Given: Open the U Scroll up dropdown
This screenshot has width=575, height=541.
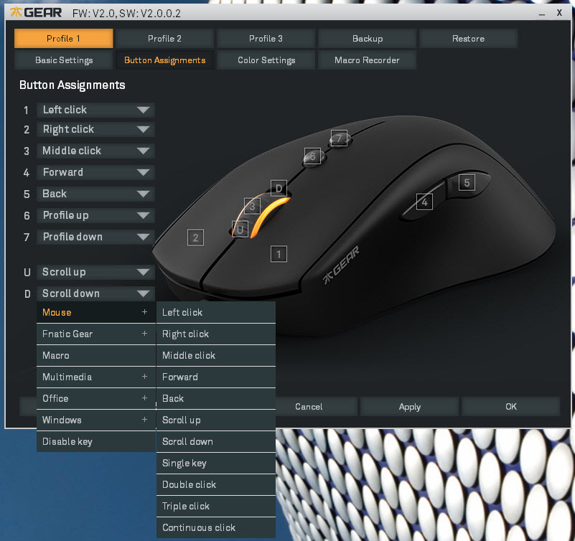Looking at the screenshot, I should tap(95, 272).
